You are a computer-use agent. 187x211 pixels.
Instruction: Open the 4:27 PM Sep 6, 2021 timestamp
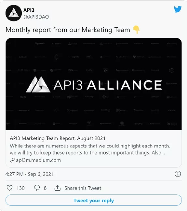[30, 174]
